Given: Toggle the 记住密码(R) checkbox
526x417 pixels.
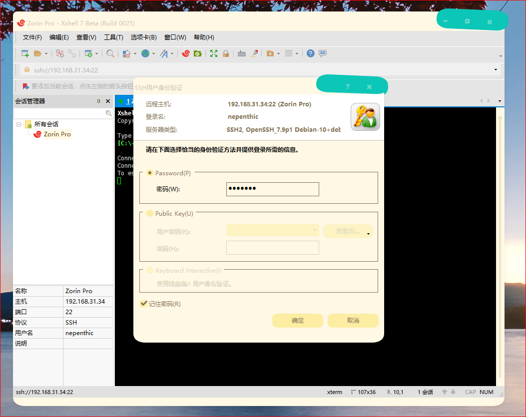Looking at the screenshot, I should coord(144,304).
